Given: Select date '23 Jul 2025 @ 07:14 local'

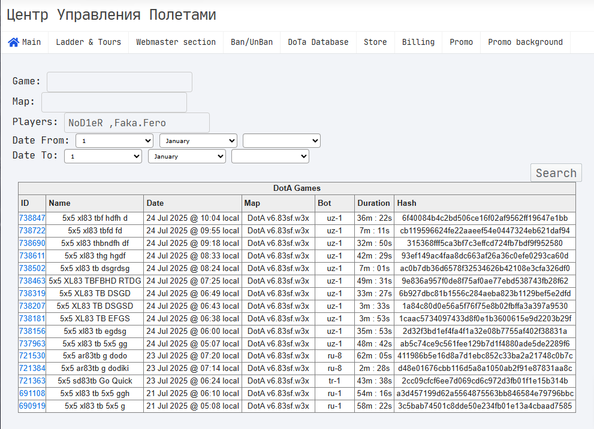Looking at the screenshot, I should tap(192, 369).
